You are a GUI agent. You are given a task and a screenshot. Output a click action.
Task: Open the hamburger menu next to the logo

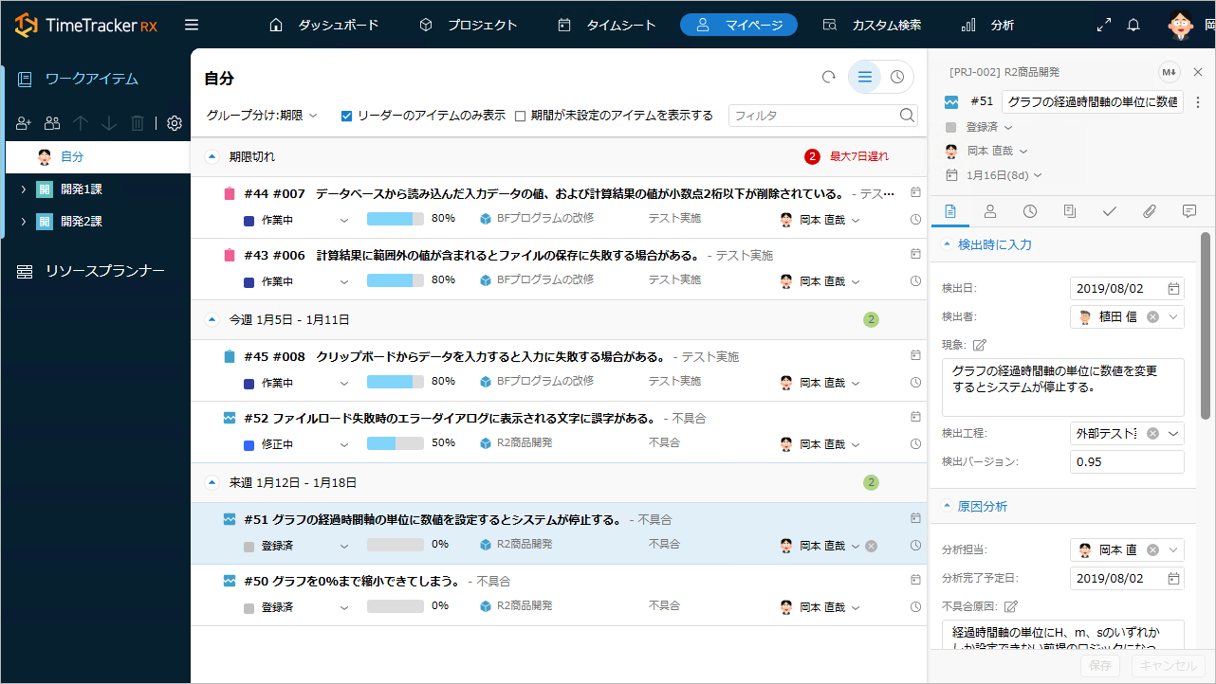coord(192,26)
